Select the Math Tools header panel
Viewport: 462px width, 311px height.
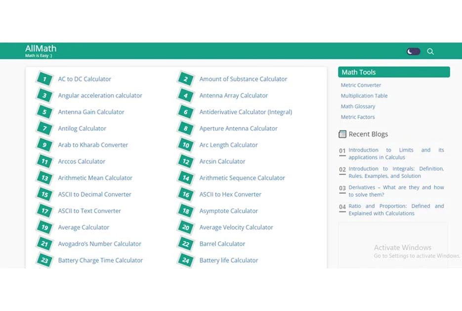point(394,72)
